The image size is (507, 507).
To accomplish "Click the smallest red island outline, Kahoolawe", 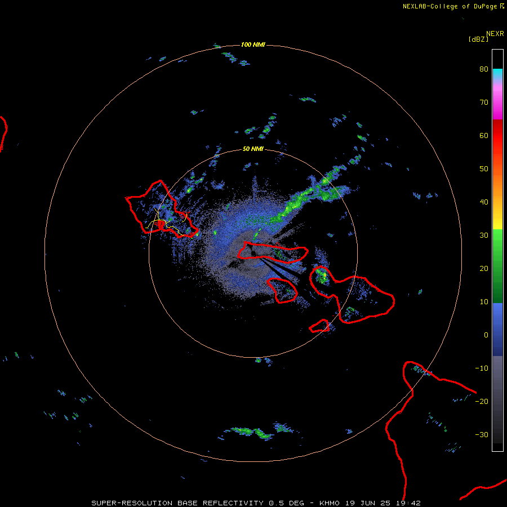I will (319, 326).
